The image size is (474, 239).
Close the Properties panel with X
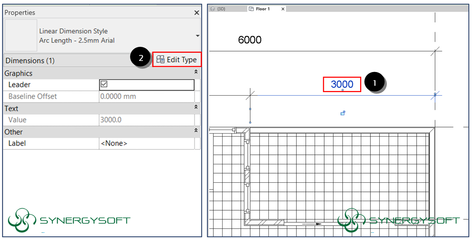click(196, 13)
